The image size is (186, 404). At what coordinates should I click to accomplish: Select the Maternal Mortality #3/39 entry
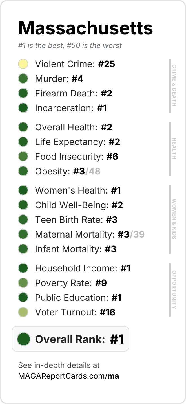coord(90,234)
